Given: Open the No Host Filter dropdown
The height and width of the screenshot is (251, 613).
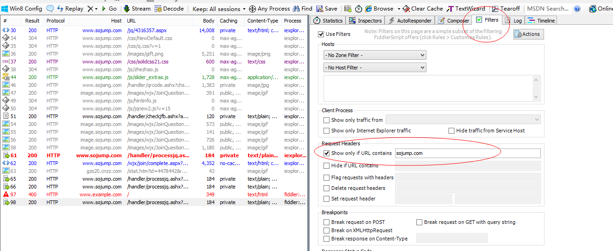Looking at the screenshot, I should coord(375,68).
